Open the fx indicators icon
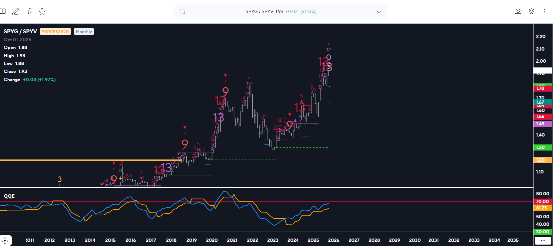Viewport: 555px width, 247px height. click(29, 12)
